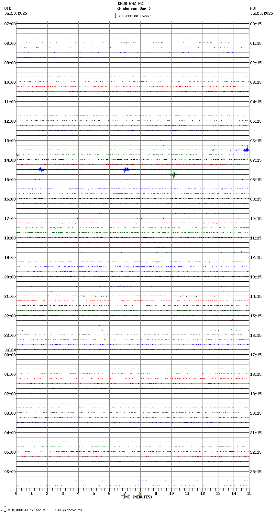The height and width of the screenshot is (514, 275).
Task: Click the '08:00' UTC time label
Action: click(10, 43)
